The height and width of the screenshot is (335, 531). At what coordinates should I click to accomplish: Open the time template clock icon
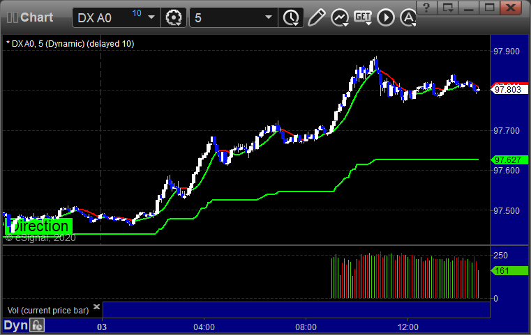coord(291,17)
